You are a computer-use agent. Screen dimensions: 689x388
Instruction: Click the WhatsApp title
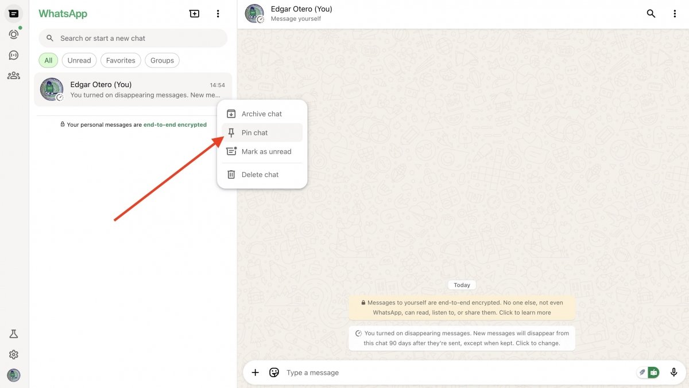[63, 14]
